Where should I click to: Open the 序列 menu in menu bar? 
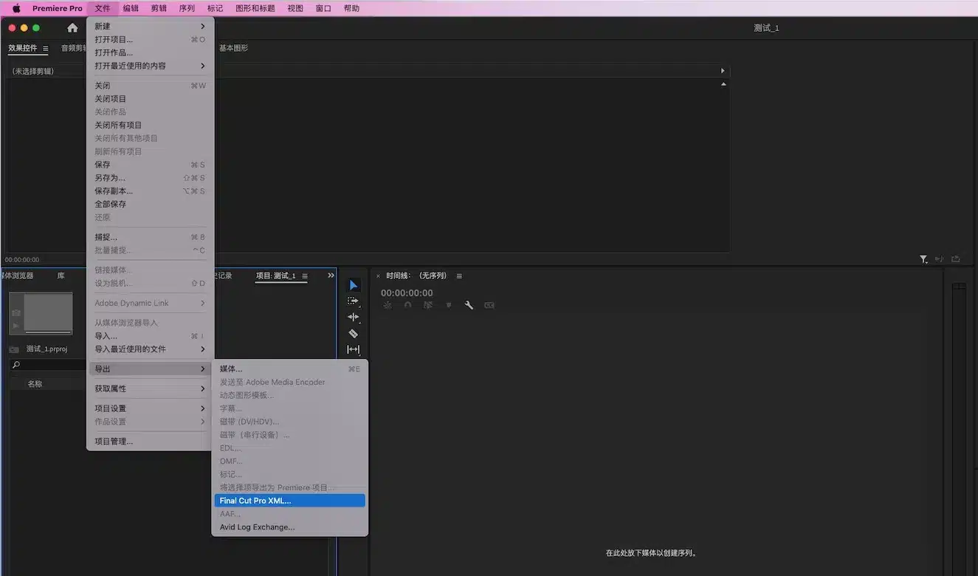coord(187,8)
